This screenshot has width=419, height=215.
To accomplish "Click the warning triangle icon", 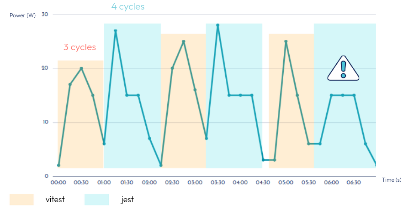I will coord(343,69).
